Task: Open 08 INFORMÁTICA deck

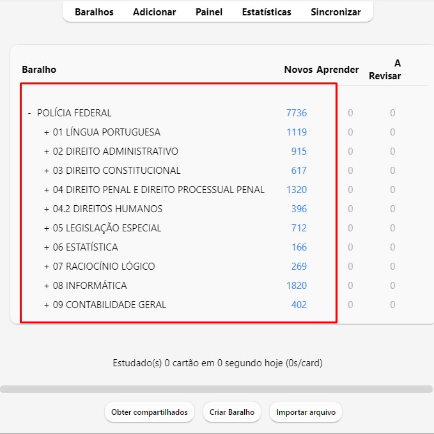Action: 89,285
